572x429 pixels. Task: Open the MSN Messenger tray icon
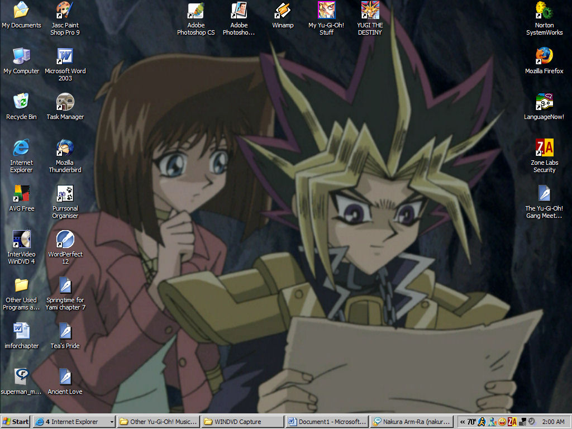pyautogui.click(x=492, y=422)
